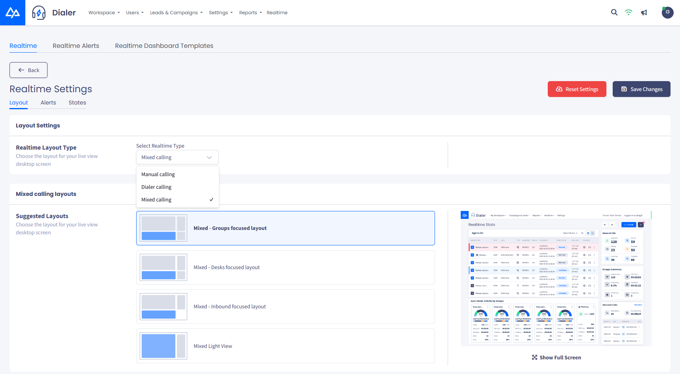Image resolution: width=680 pixels, height=374 pixels.
Task: Open the user avatar G menu
Action: click(x=667, y=12)
